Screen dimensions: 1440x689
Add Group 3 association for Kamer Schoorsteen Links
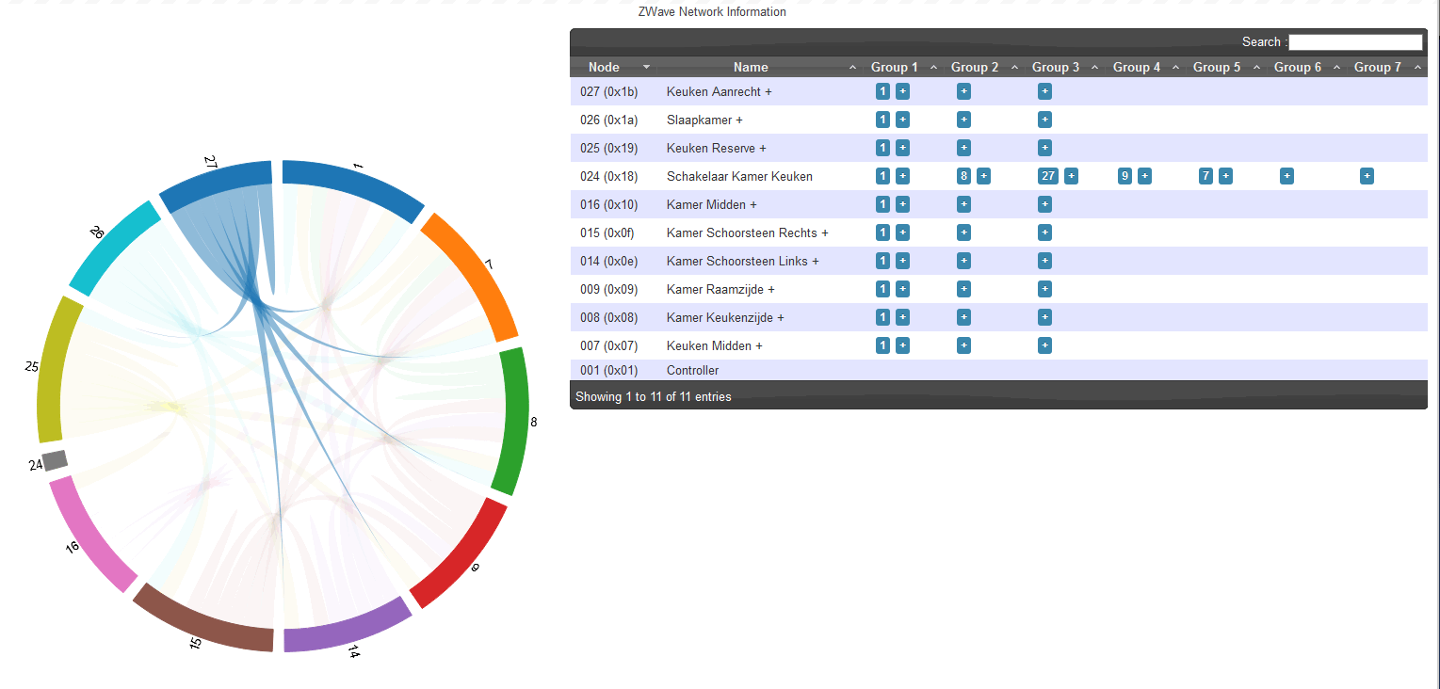pos(1044,261)
